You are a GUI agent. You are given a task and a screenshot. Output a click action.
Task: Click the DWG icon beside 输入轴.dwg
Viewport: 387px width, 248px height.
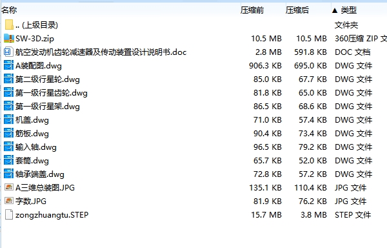tap(8, 147)
